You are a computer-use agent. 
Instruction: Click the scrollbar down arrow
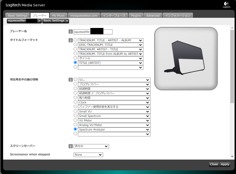point(232,156)
